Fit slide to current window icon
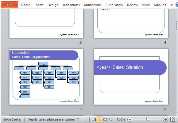The image size is (178, 123). coord(172,119)
